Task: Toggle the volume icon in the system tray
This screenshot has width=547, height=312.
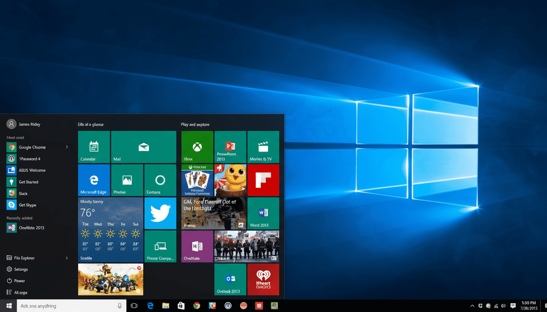Action: click(x=503, y=306)
